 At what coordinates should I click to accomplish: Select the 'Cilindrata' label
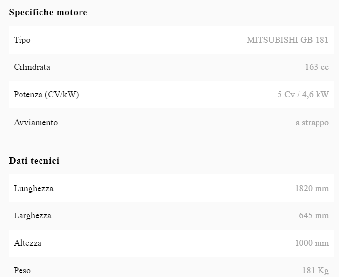tap(32, 67)
